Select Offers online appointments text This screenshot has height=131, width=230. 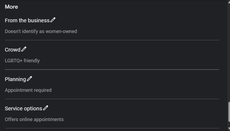(x=34, y=119)
